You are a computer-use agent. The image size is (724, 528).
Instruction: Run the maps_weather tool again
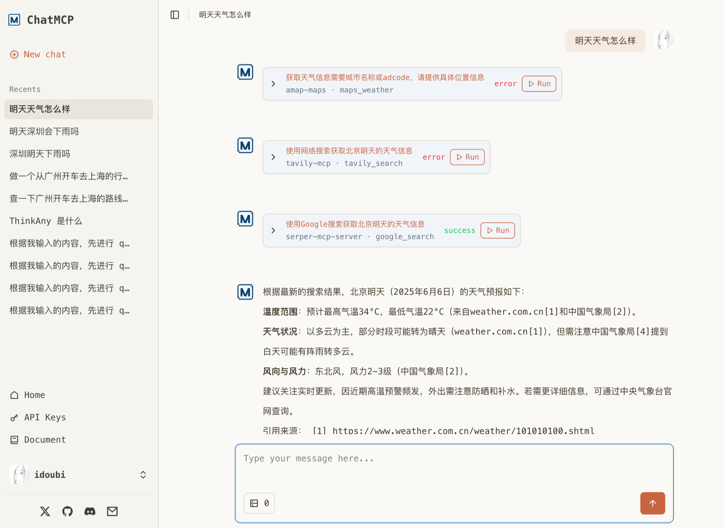(539, 84)
